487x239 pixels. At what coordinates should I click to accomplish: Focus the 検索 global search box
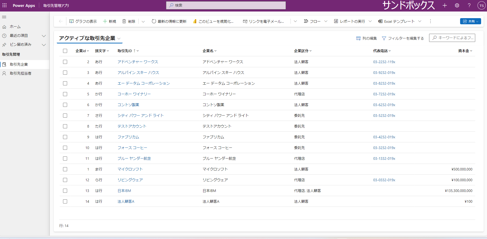tap(226, 5)
